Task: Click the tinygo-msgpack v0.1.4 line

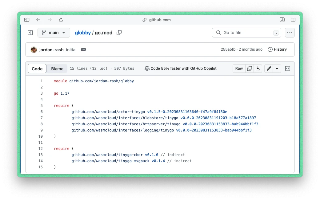Action: tap(132, 161)
